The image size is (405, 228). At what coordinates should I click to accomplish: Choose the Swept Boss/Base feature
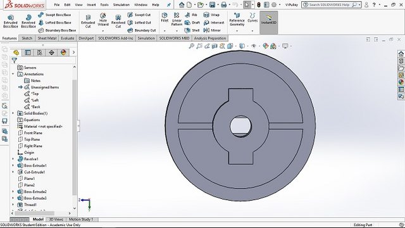[54, 15]
